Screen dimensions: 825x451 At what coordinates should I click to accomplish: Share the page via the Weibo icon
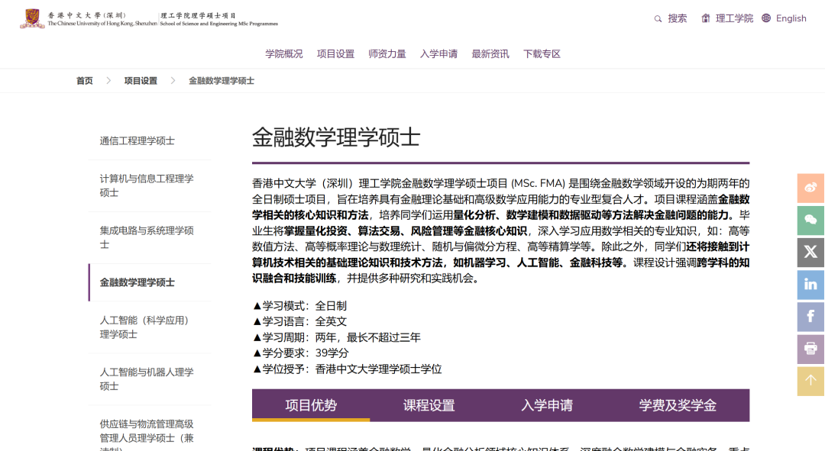(810, 188)
